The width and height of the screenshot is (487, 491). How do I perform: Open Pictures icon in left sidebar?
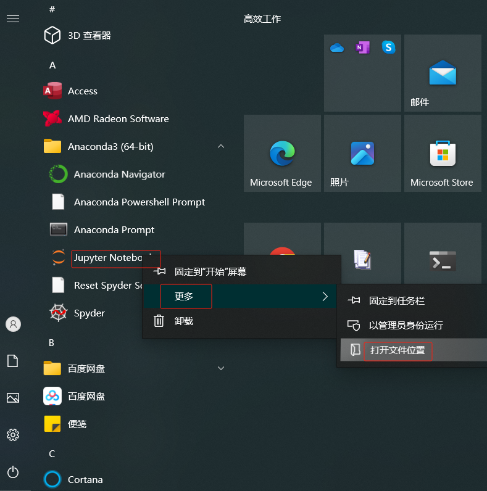[x=13, y=398]
